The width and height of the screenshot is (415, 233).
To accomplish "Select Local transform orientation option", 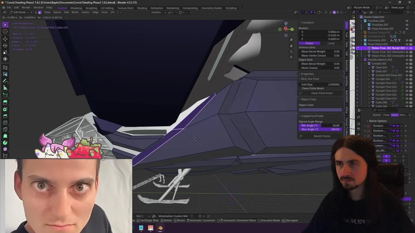I will coord(331,43).
